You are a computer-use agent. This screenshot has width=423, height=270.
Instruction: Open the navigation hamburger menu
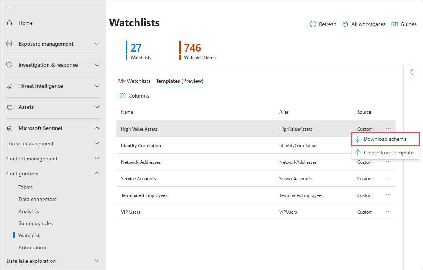click(9, 8)
